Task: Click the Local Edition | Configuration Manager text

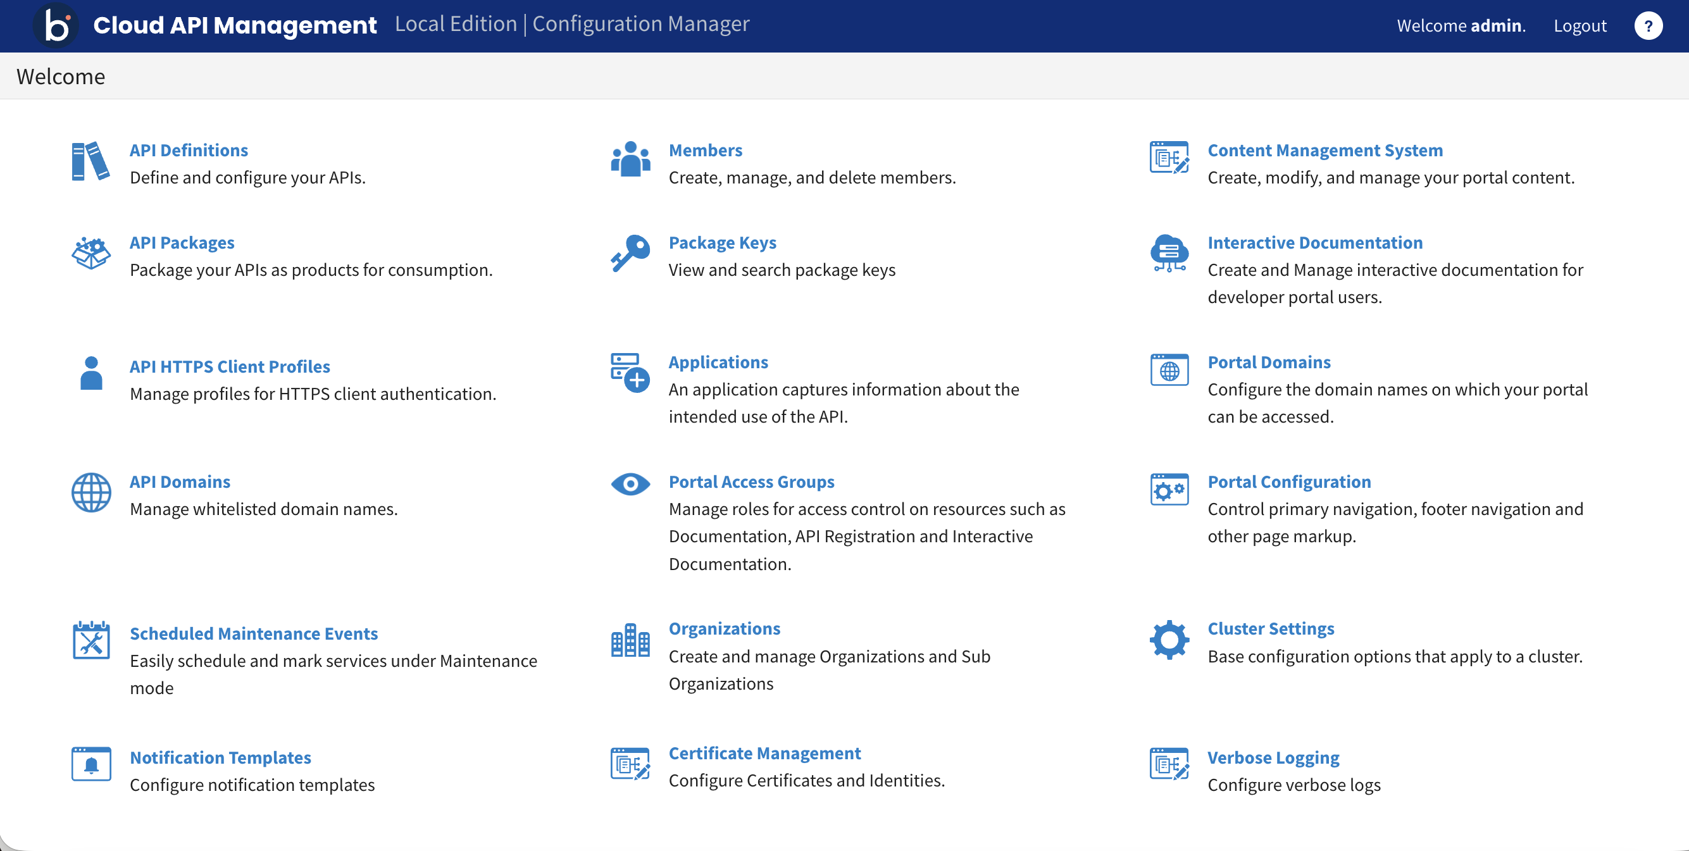Action: [x=571, y=23]
